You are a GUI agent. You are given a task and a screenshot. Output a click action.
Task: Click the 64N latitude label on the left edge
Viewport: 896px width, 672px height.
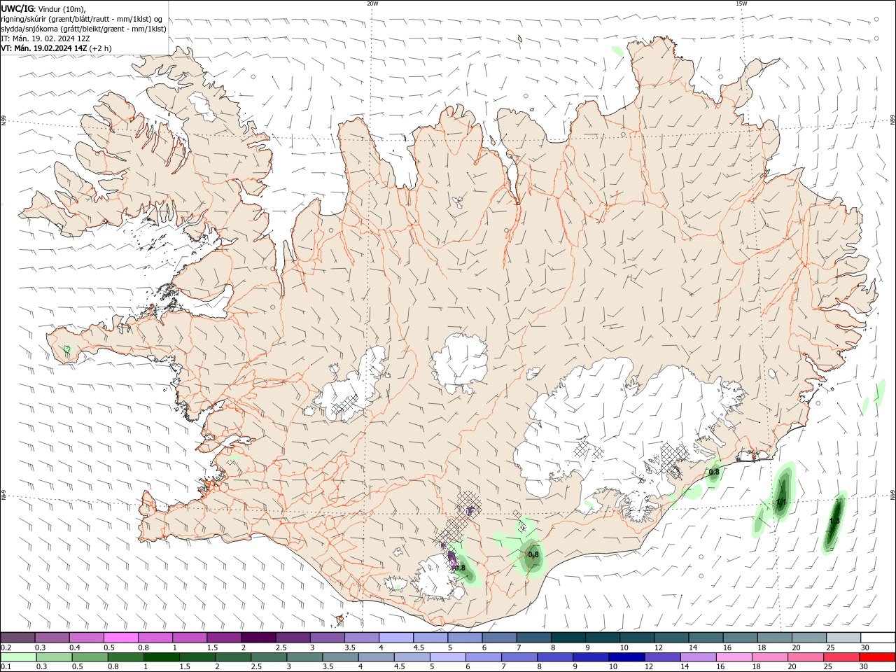[x=3, y=495]
